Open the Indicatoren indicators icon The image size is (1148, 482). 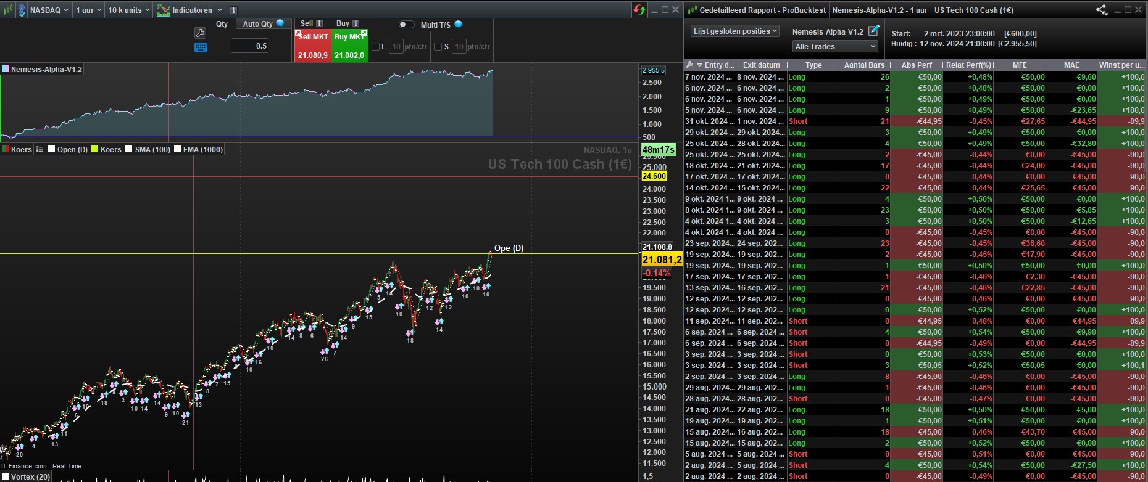pyautogui.click(x=163, y=10)
